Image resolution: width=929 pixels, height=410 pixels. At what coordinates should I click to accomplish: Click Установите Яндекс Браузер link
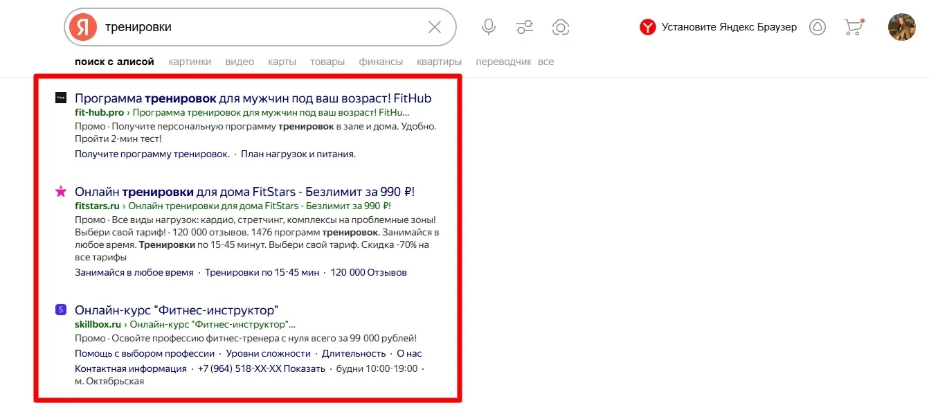click(728, 27)
